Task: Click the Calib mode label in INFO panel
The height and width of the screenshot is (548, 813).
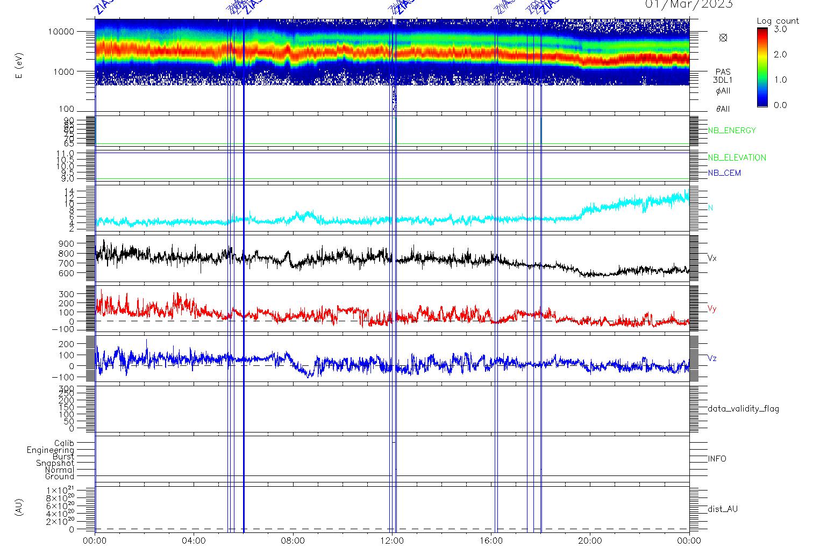Action: (x=64, y=443)
